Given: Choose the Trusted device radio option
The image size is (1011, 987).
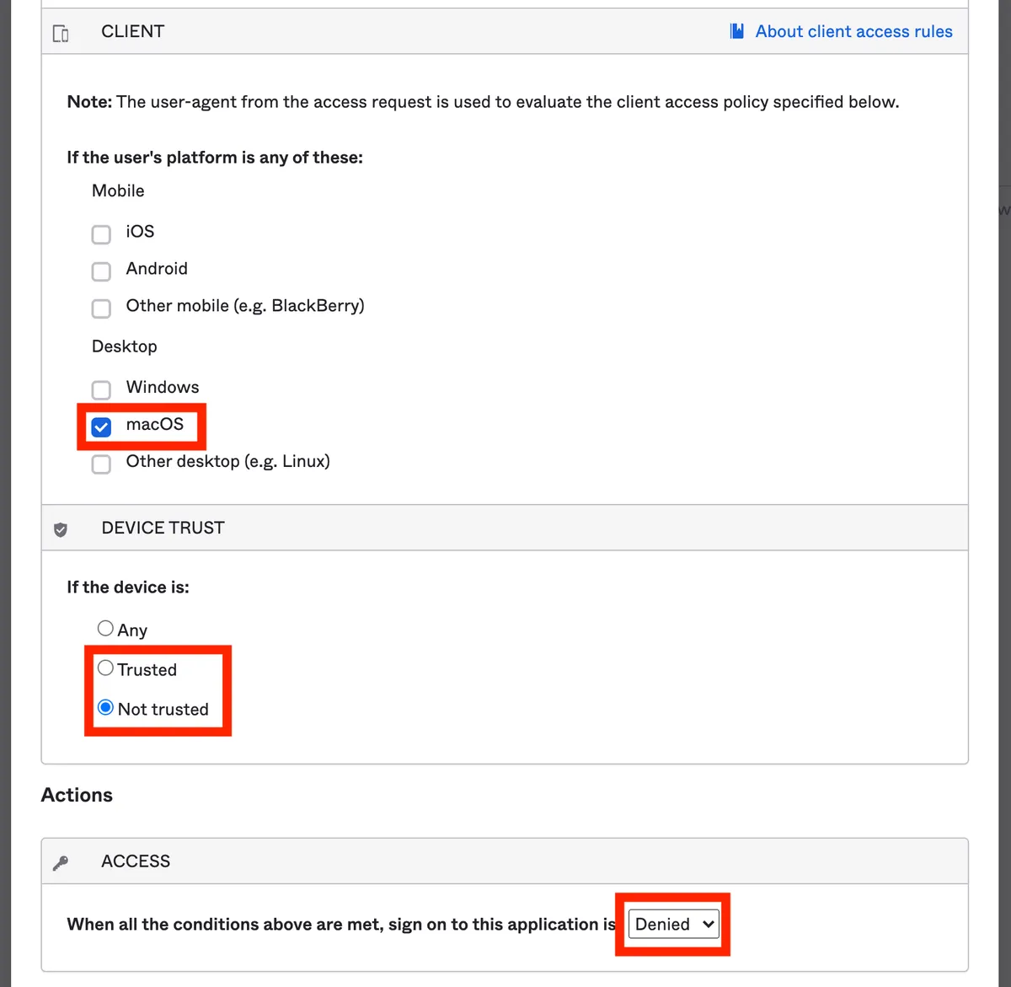Looking at the screenshot, I should [x=105, y=668].
